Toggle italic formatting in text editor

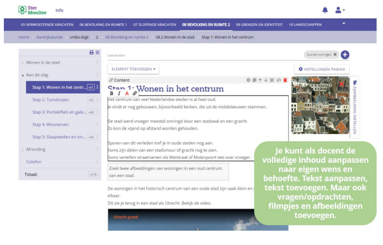click(119, 93)
